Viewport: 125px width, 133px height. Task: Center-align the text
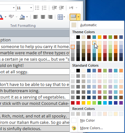point(43,17)
